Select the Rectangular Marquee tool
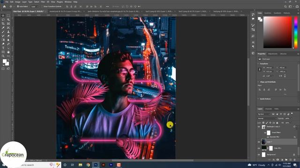The image size is (300, 168). click(8, 15)
